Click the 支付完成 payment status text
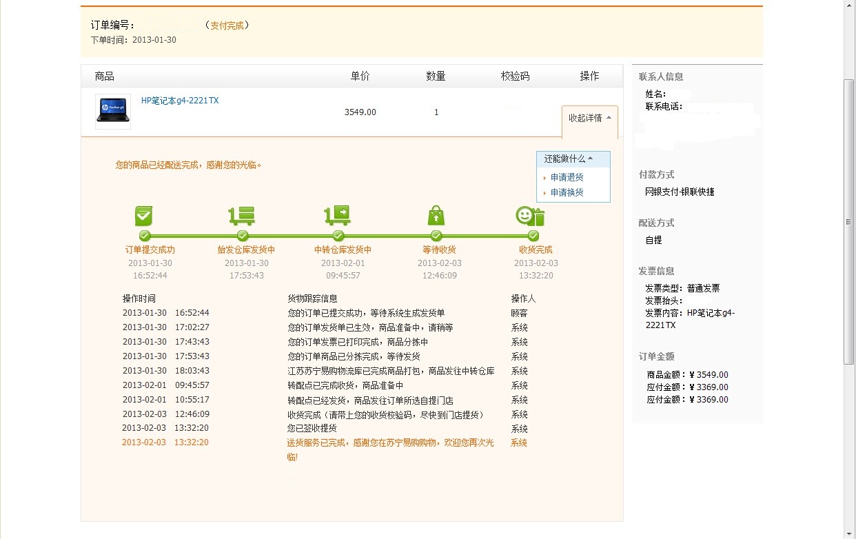856x539 pixels. click(227, 26)
